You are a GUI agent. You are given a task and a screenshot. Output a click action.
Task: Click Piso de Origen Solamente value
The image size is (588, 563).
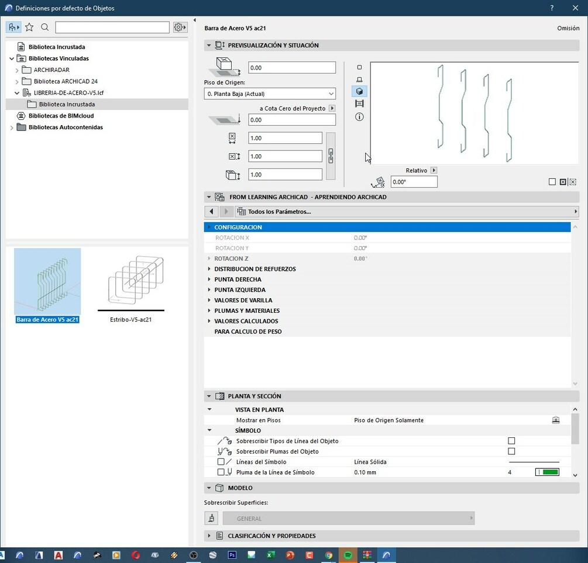(x=389, y=420)
